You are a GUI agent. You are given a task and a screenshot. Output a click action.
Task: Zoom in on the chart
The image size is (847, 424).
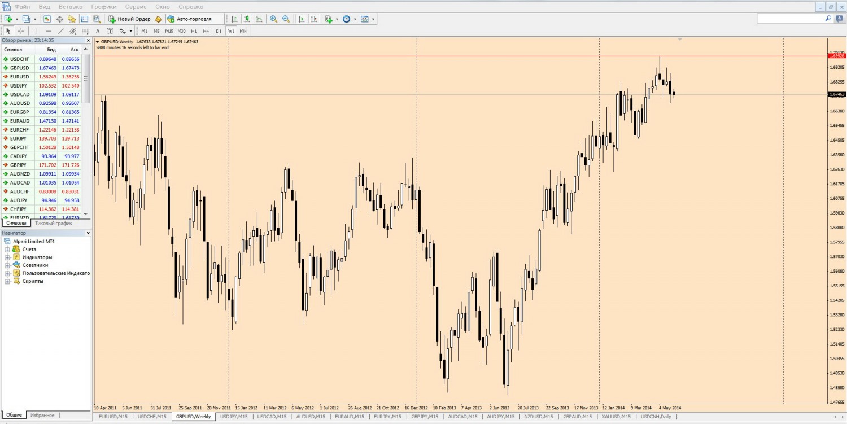pos(274,19)
